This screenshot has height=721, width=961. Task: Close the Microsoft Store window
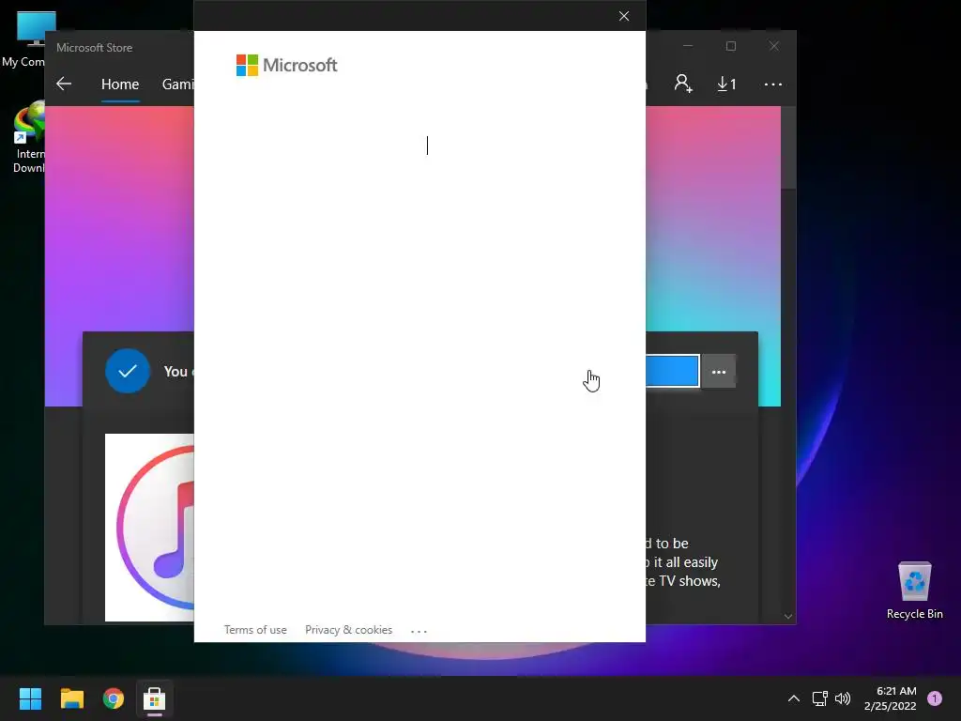click(x=774, y=47)
